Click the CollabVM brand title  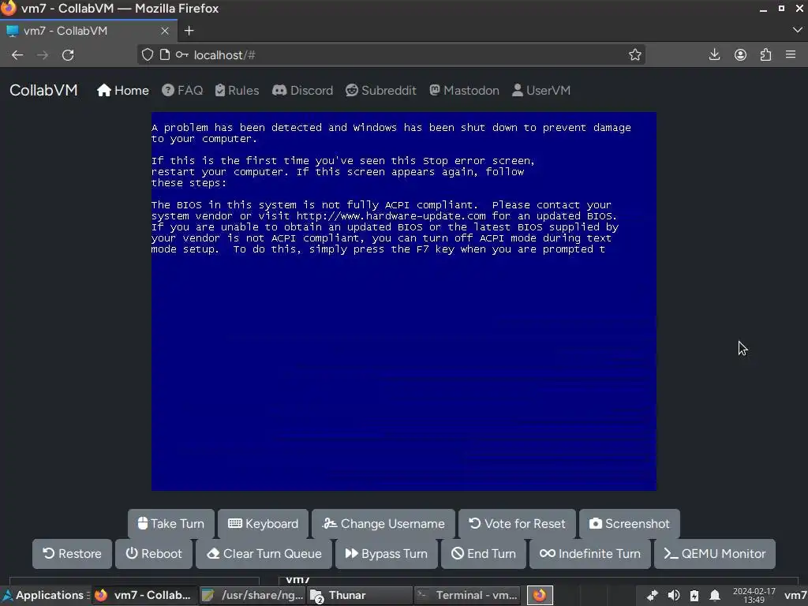pyautogui.click(x=44, y=90)
